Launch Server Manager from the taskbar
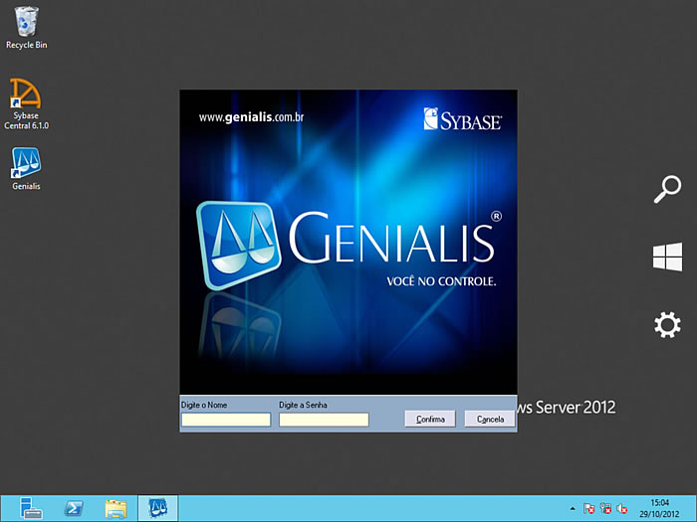 pyautogui.click(x=31, y=508)
